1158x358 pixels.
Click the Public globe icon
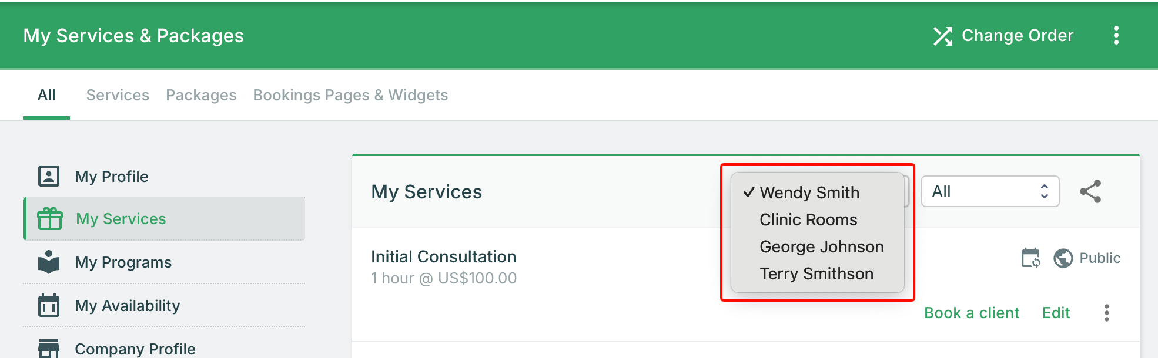coord(1063,258)
